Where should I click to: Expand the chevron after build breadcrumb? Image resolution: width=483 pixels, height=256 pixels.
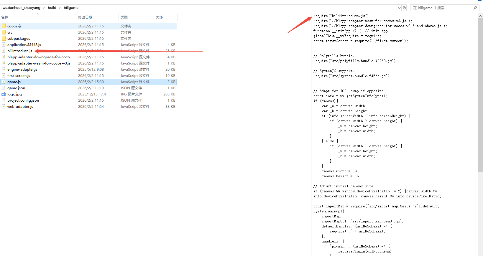[60, 8]
